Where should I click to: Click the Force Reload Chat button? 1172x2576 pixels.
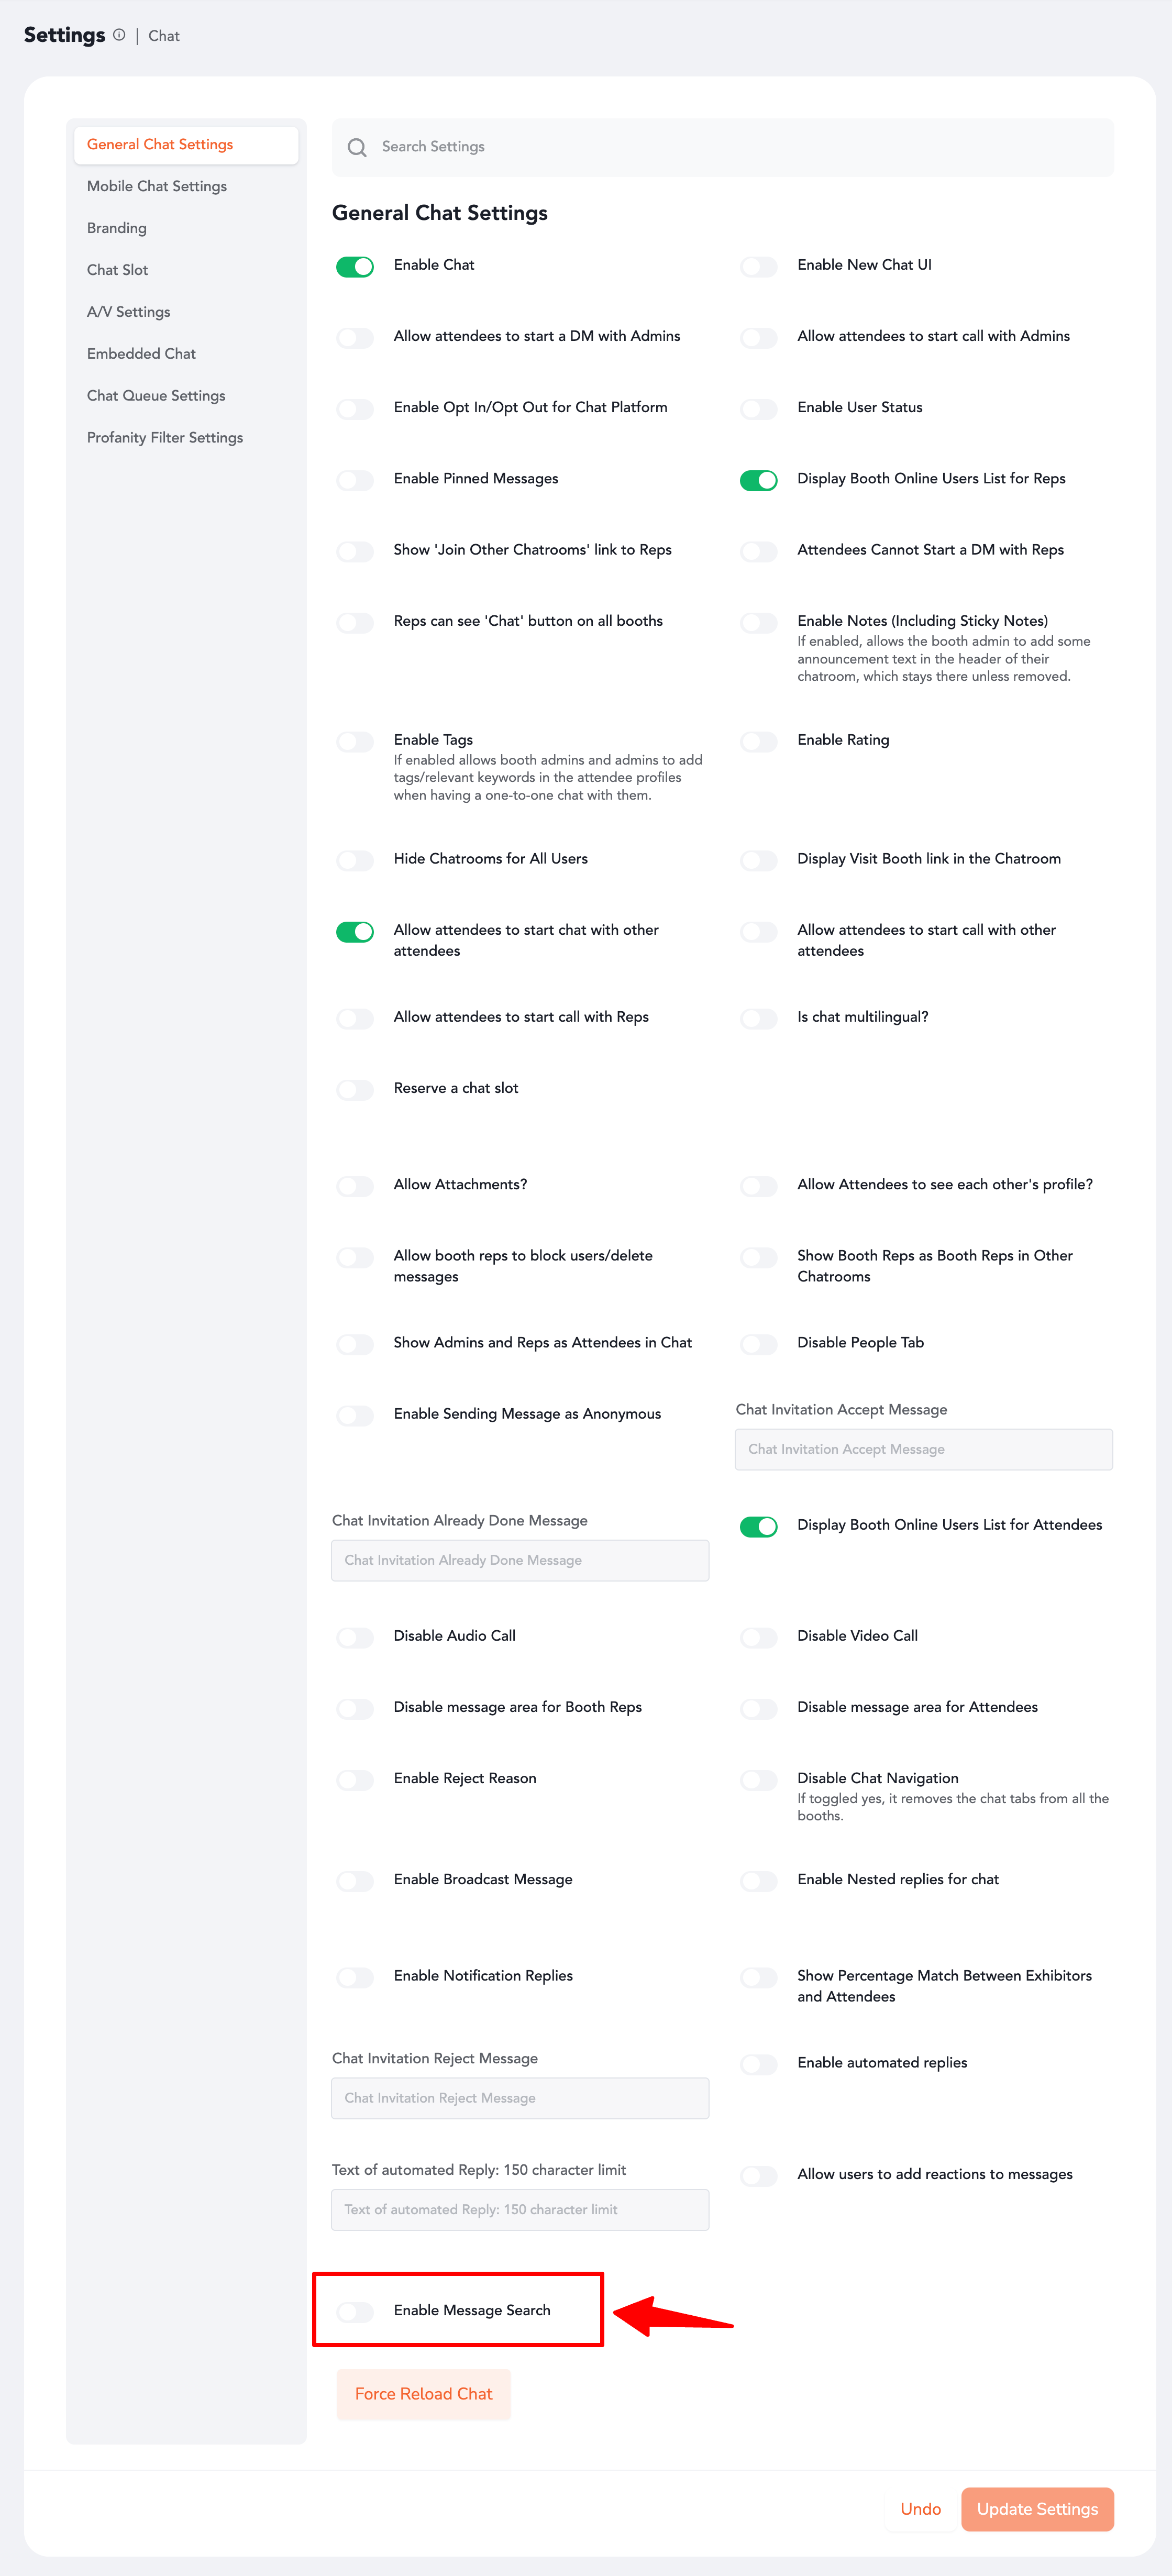[423, 2394]
